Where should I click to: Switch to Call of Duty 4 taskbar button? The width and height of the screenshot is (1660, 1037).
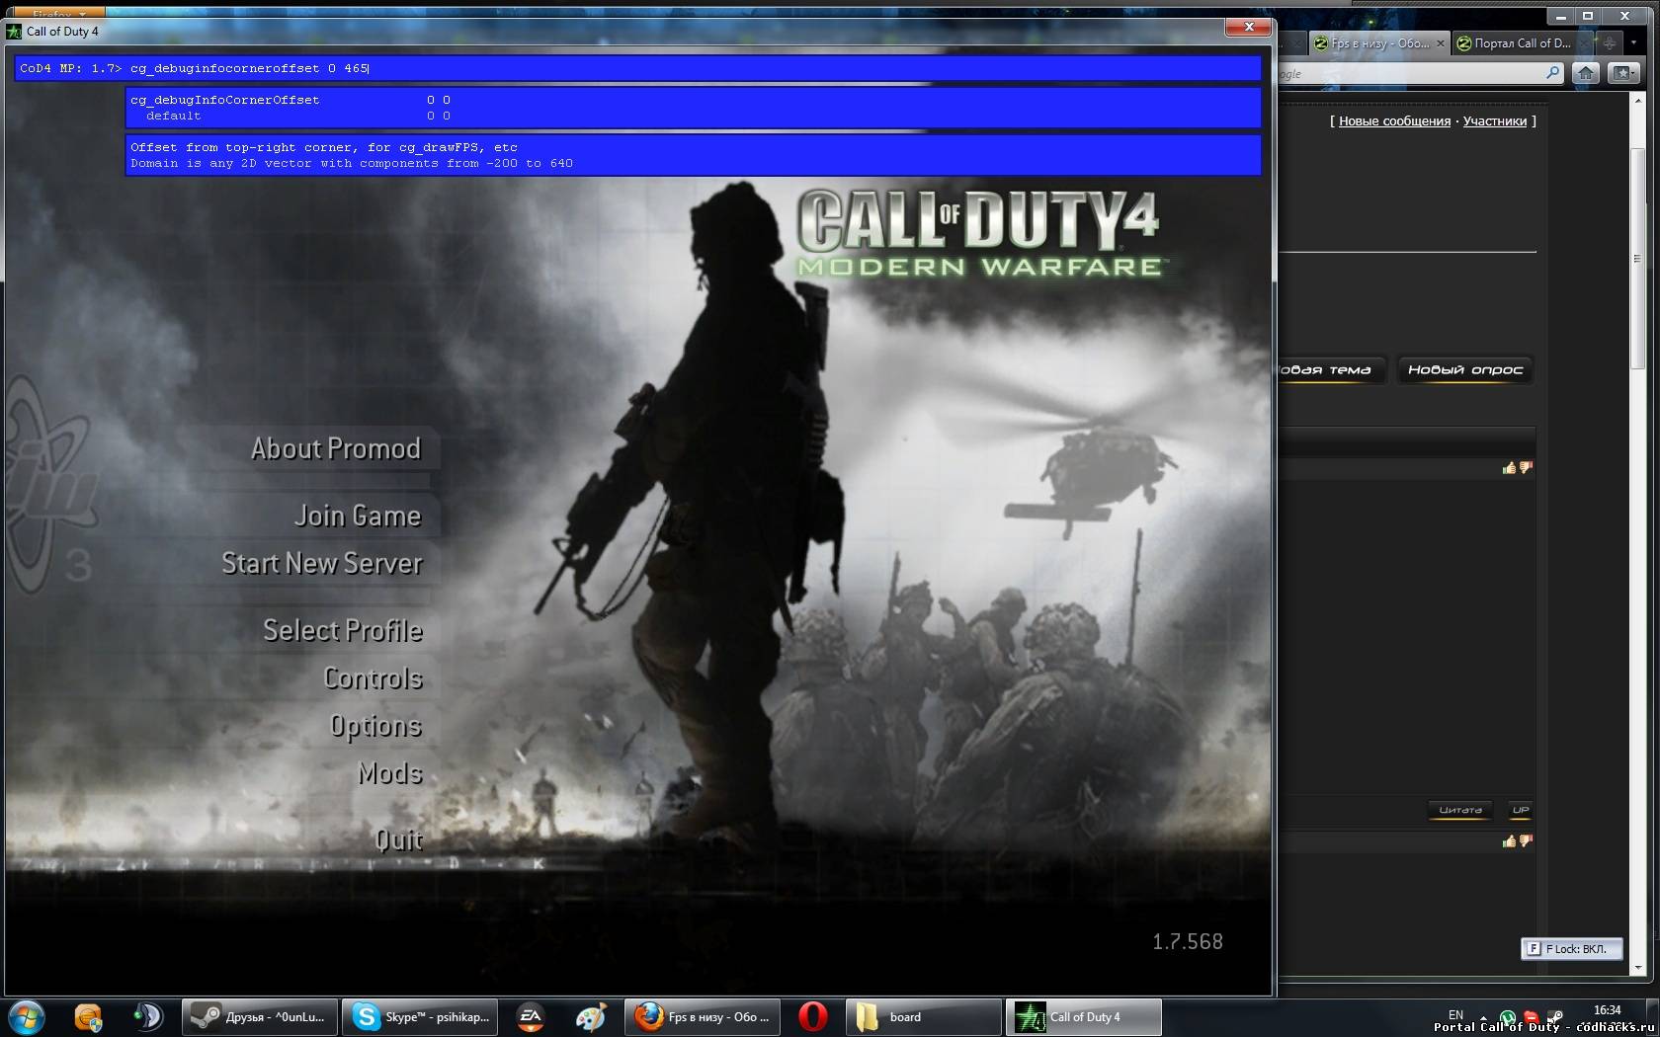(1084, 1017)
